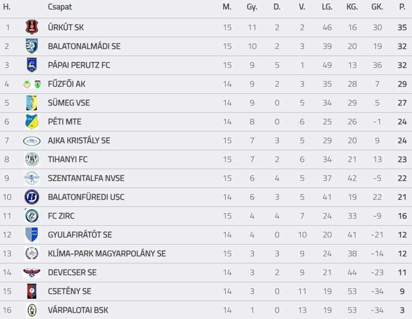Screen dimensions: 412x319
Task: Click the Várpalotai BSK badge
Action: [32, 310]
